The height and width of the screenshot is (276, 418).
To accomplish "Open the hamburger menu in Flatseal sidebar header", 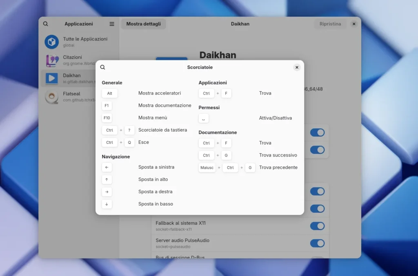I will click(112, 24).
